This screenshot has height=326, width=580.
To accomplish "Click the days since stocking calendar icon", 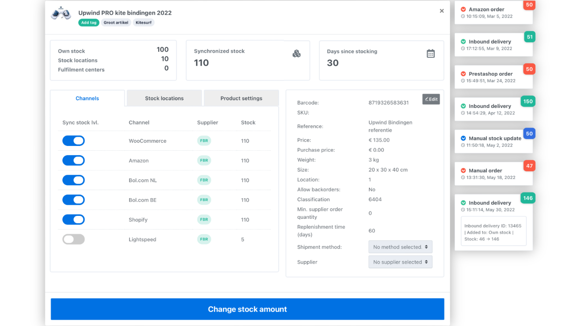I will 431,54.
